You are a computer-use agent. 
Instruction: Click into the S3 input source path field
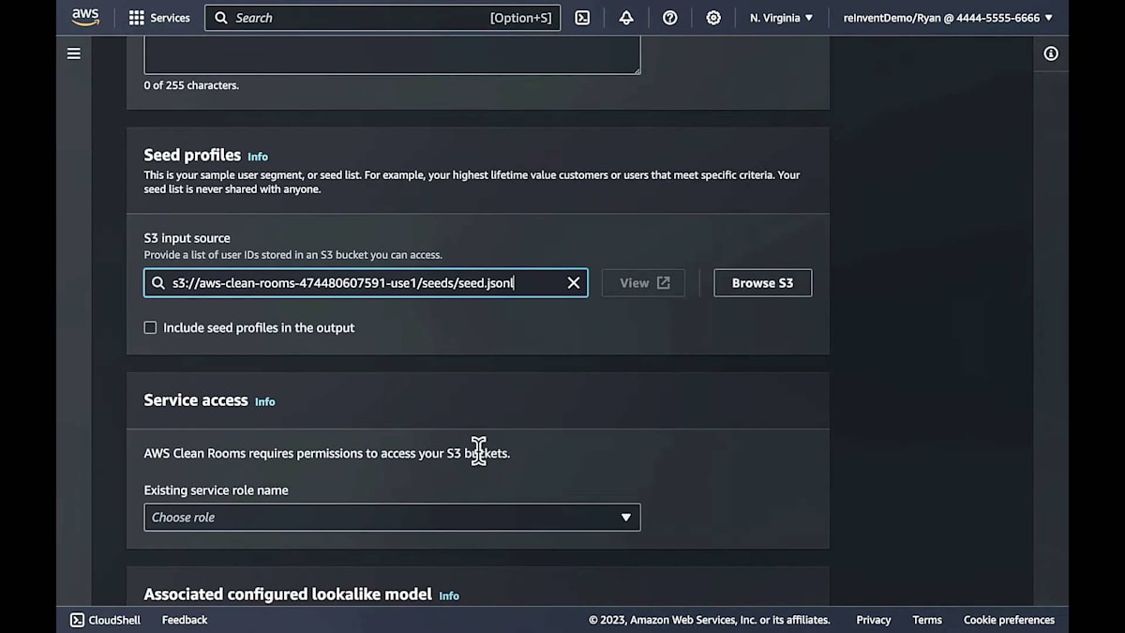(x=366, y=283)
